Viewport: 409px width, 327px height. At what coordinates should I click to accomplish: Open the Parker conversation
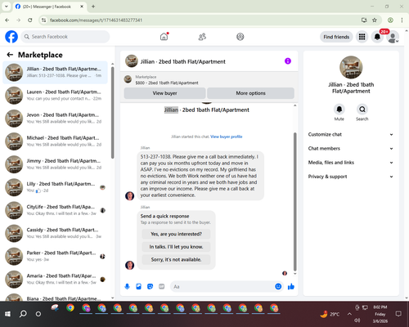[x=55, y=256]
